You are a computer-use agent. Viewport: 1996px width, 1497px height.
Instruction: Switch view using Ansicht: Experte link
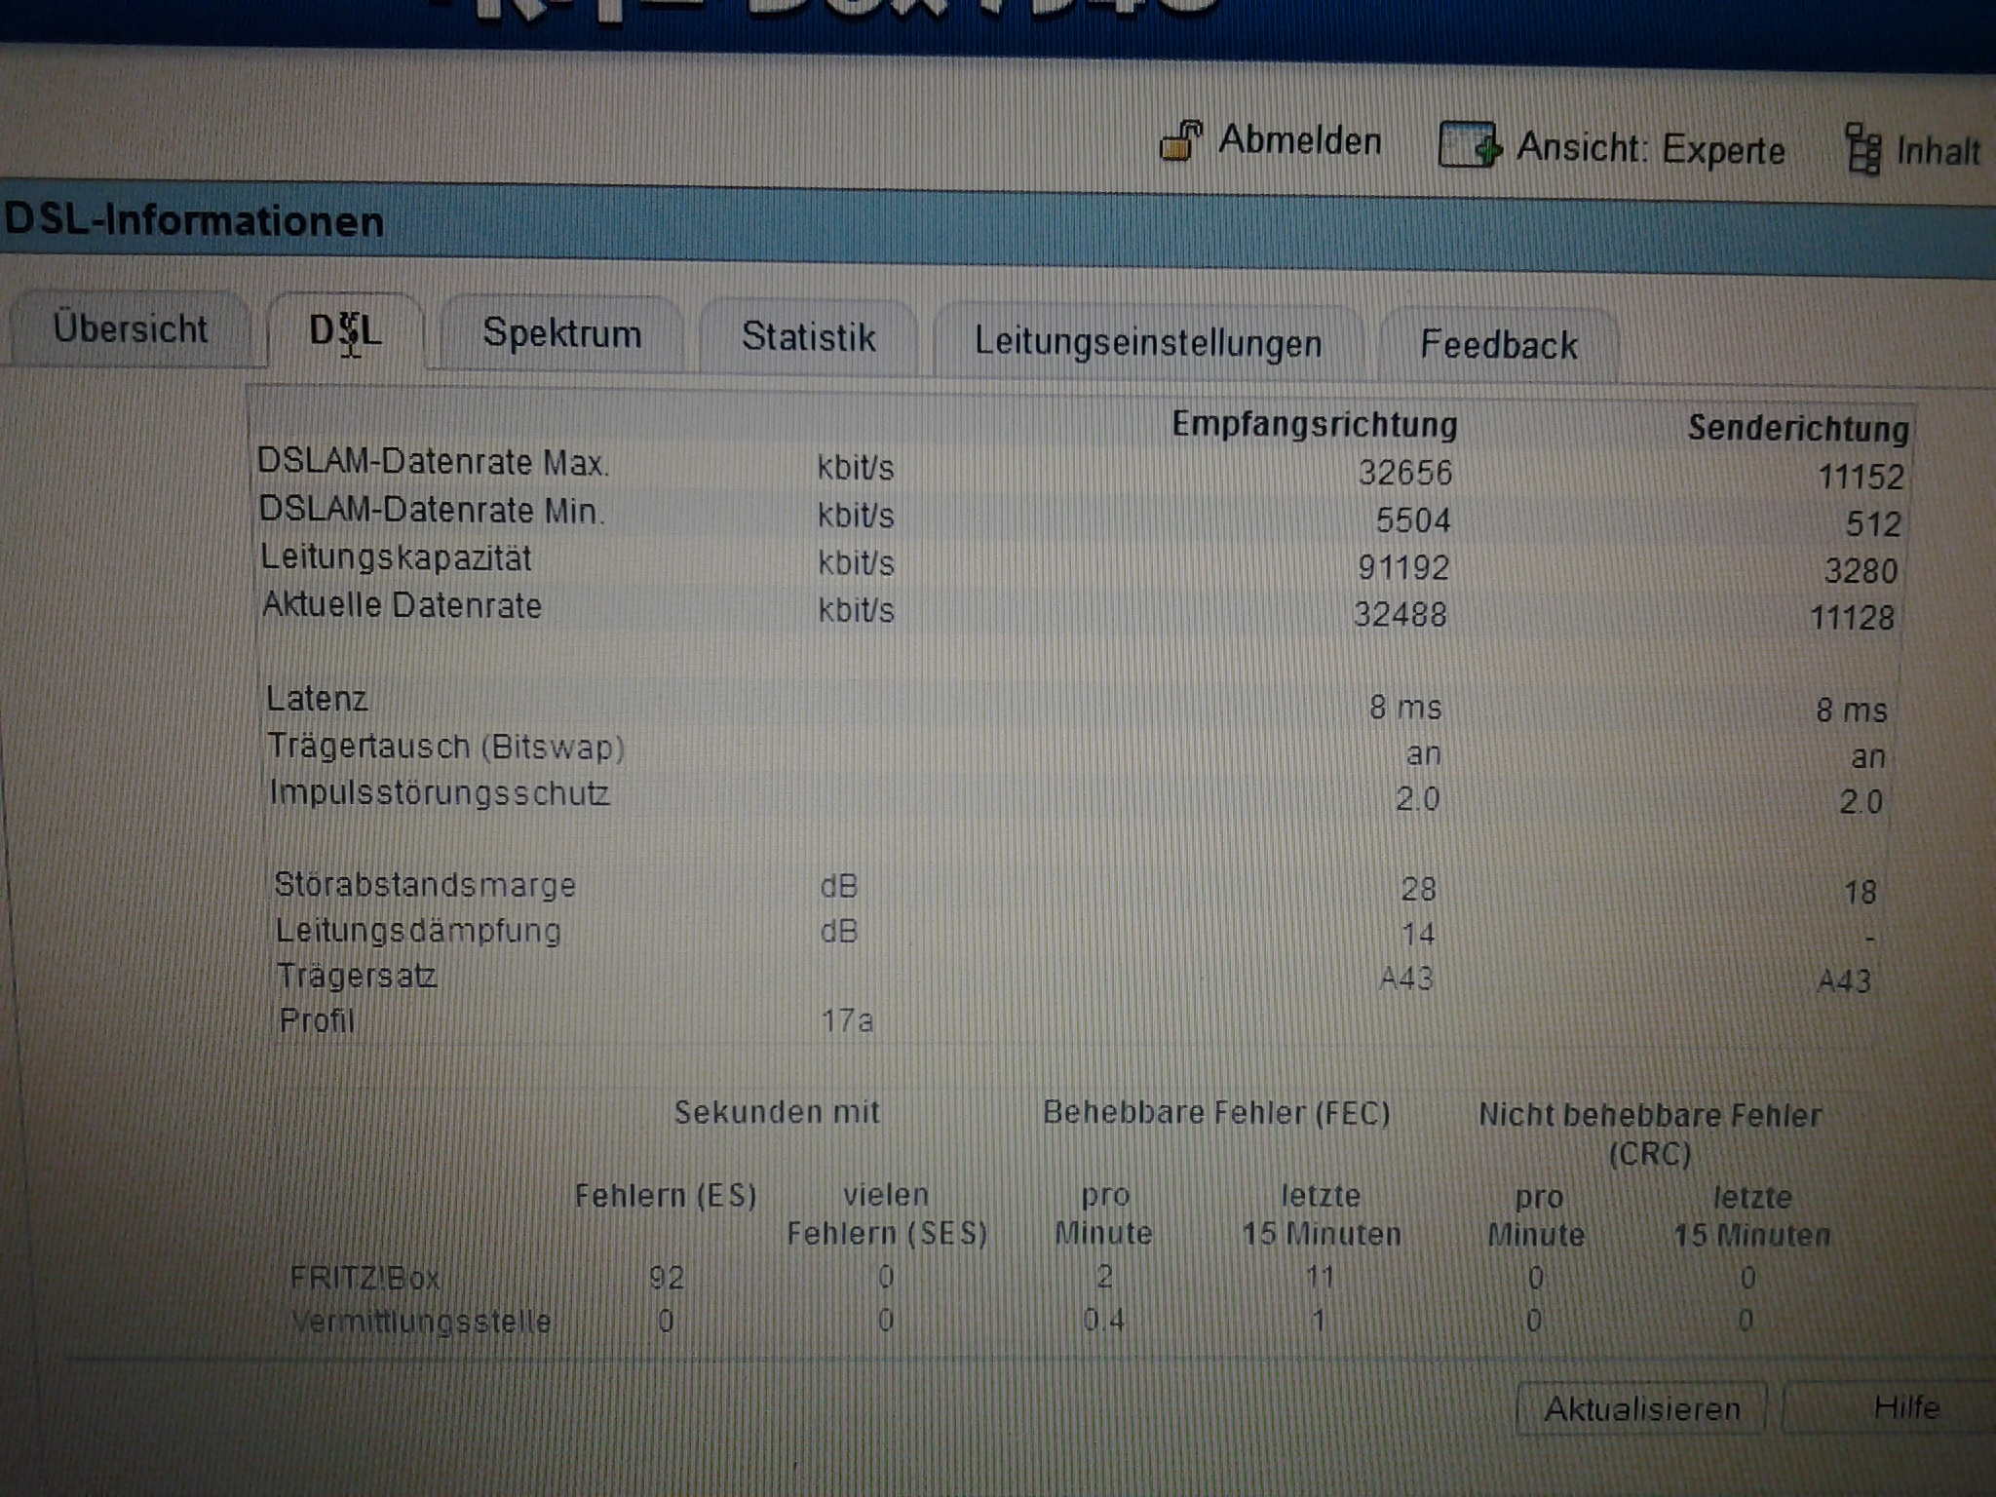(x=1650, y=149)
